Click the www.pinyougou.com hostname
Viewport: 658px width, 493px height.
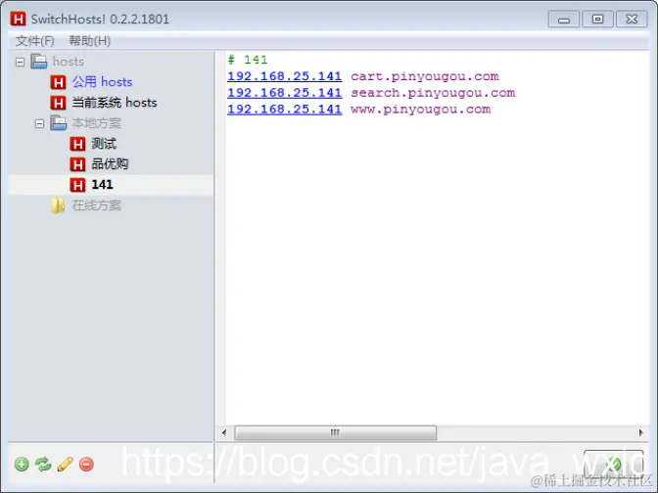point(420,109)
